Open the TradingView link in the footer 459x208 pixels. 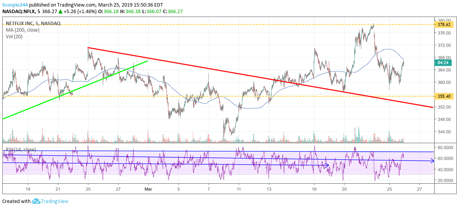(54, 201)
